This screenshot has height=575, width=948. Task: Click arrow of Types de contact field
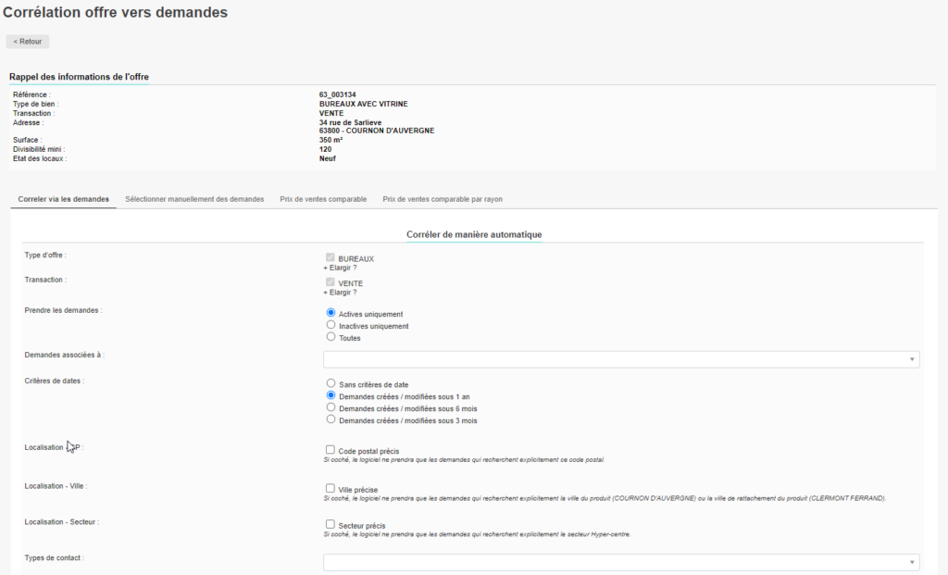point(911,562)
